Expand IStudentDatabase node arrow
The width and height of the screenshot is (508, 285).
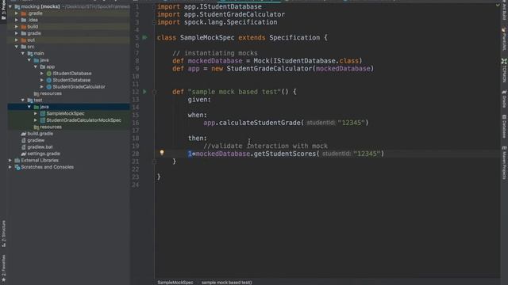tap(42, 74)
